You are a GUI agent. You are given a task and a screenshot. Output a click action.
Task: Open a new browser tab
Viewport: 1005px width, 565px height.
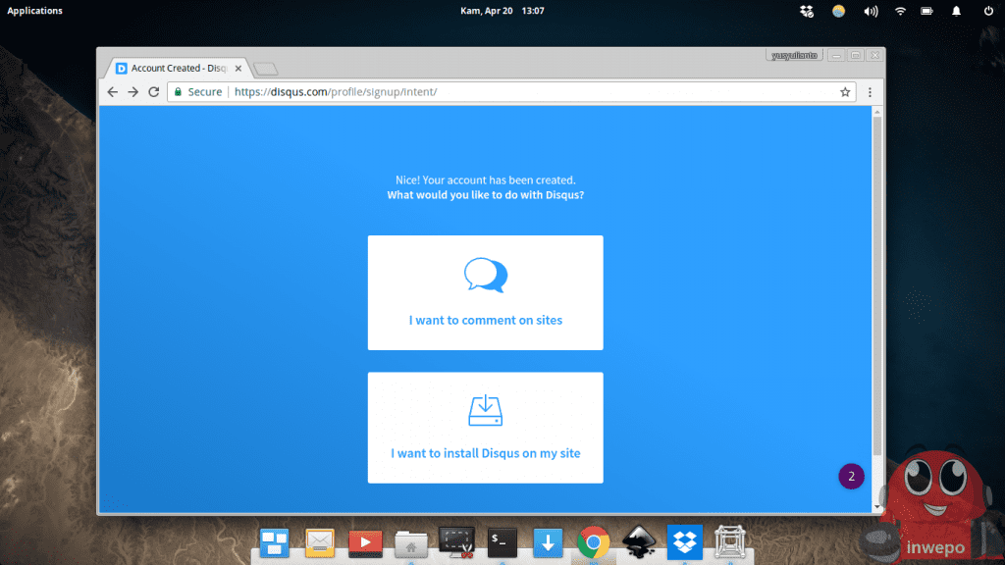click(x=265, y=69)
